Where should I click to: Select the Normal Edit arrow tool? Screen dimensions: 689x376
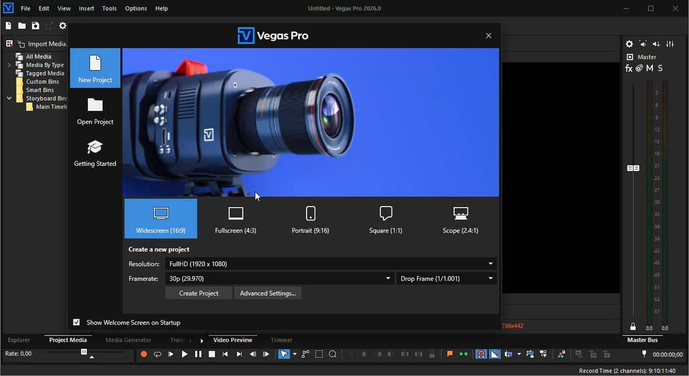click(x=284, y=354)
